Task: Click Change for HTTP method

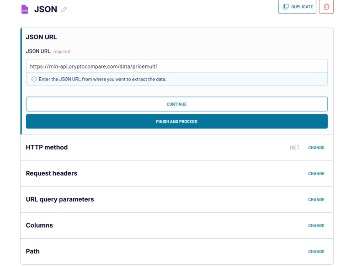Action: pos(316,148)
